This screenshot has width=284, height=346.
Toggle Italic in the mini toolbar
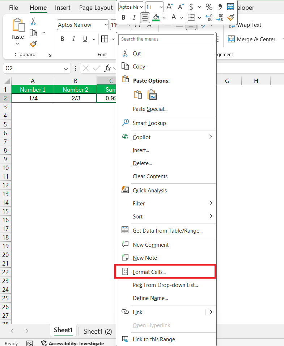pos(134,17)
